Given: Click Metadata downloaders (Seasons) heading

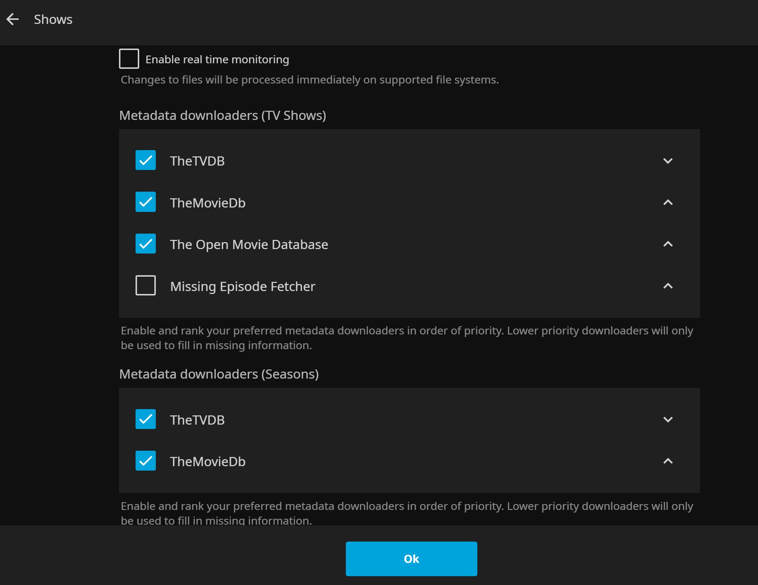Looking at the screenshot, I should (219, 374).
